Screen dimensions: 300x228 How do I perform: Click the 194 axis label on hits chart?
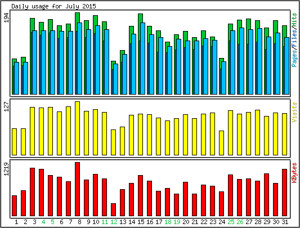[x=6, y=18]
